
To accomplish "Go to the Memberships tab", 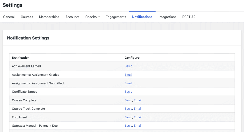I will click(49, 17).
